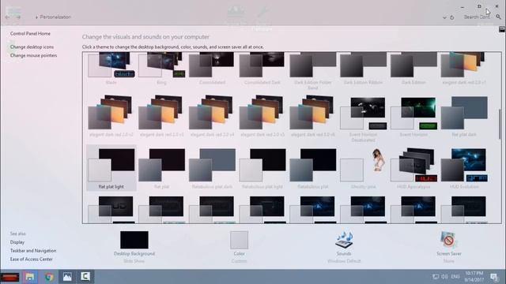
Task: Open Taskbar and Navigation link
Action: pos(33,251)
